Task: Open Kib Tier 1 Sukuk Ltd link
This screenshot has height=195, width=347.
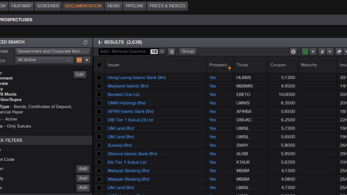Action: [127, 162]
